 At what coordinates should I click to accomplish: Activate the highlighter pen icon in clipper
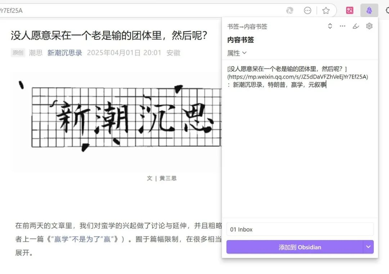(356, 26)
